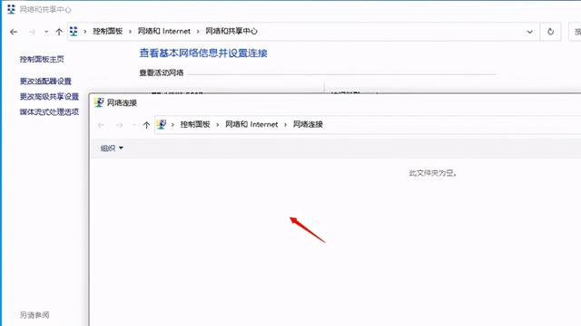
Task: Select 控制面板 breadcrumb in Sharing Center address bar
Action: (x=107, y=32)
